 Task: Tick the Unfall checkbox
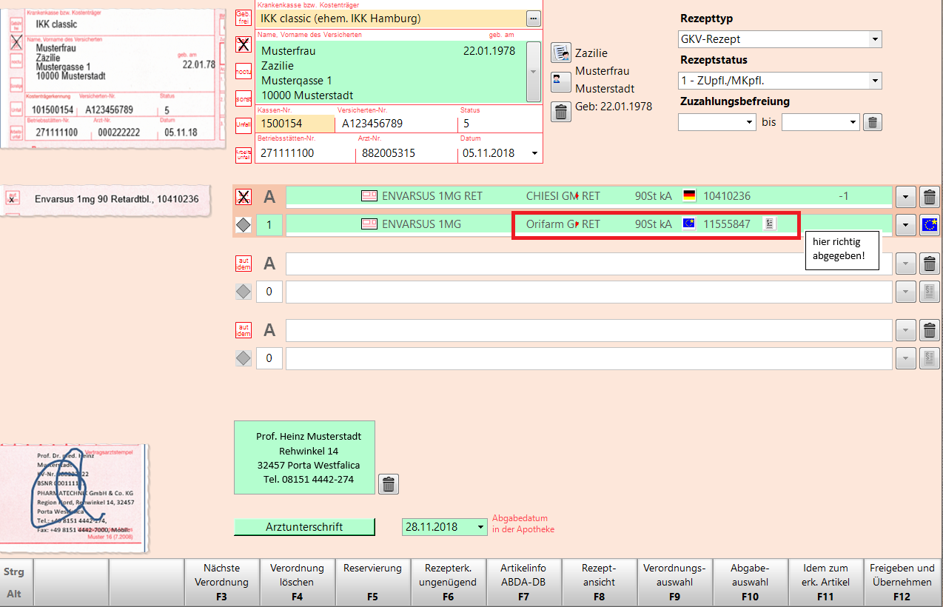243,124
